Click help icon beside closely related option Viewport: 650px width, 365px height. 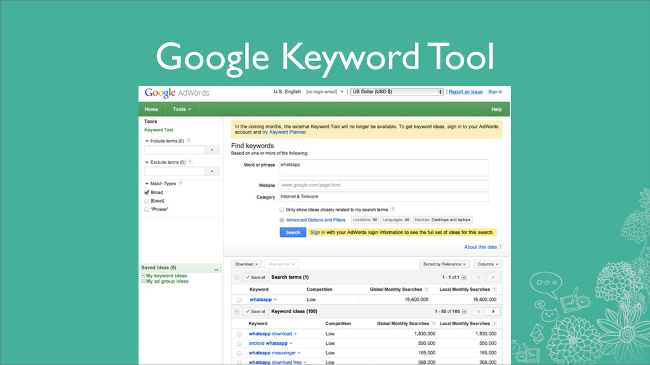click(x=392, y=209)
